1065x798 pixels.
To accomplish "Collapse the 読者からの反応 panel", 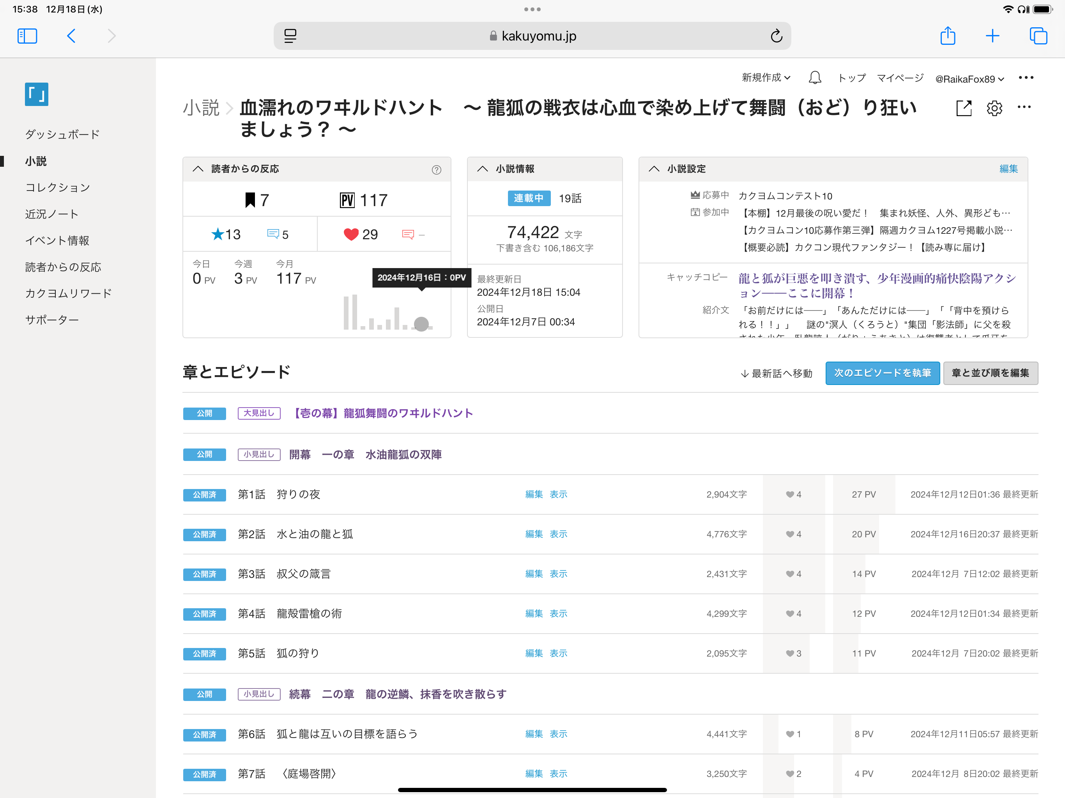I will pos(198,169).
